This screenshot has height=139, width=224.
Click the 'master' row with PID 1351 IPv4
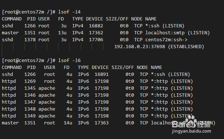point(106,33)
